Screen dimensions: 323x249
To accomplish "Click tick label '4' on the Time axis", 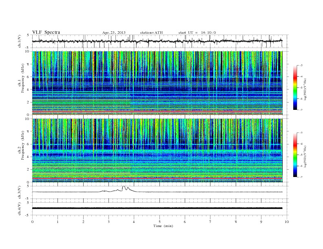I will click(134, 222).
